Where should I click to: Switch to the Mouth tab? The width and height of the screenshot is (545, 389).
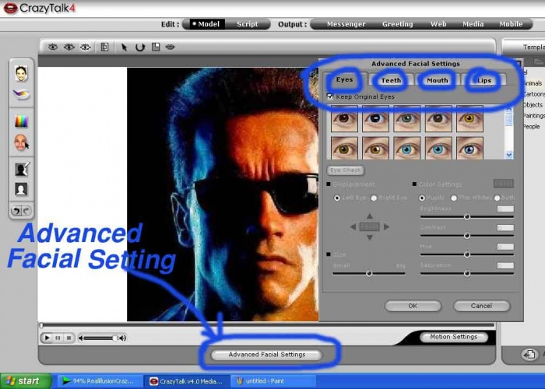pos(438,80)
